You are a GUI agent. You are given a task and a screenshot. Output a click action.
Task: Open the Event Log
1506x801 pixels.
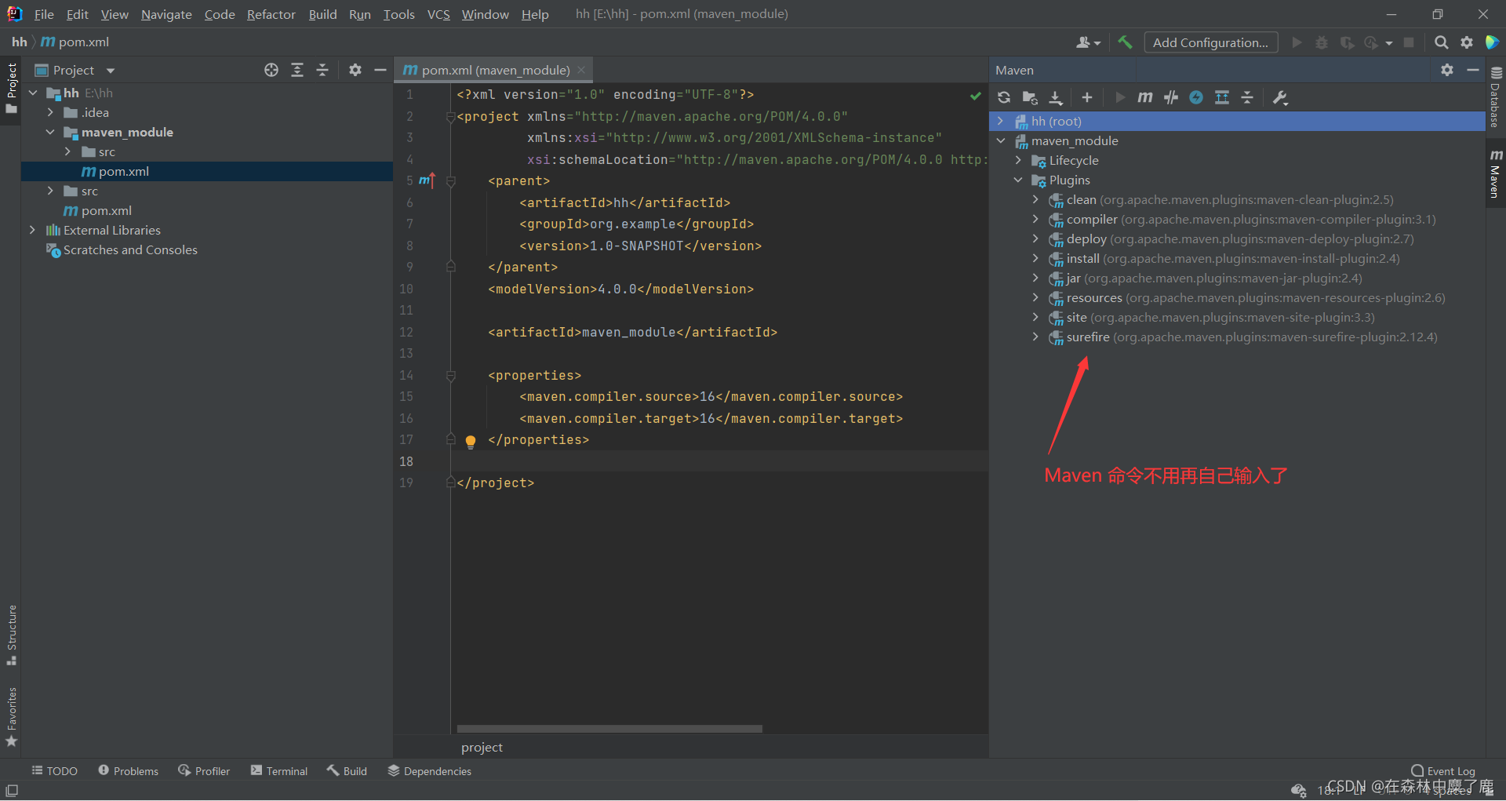1443,771
